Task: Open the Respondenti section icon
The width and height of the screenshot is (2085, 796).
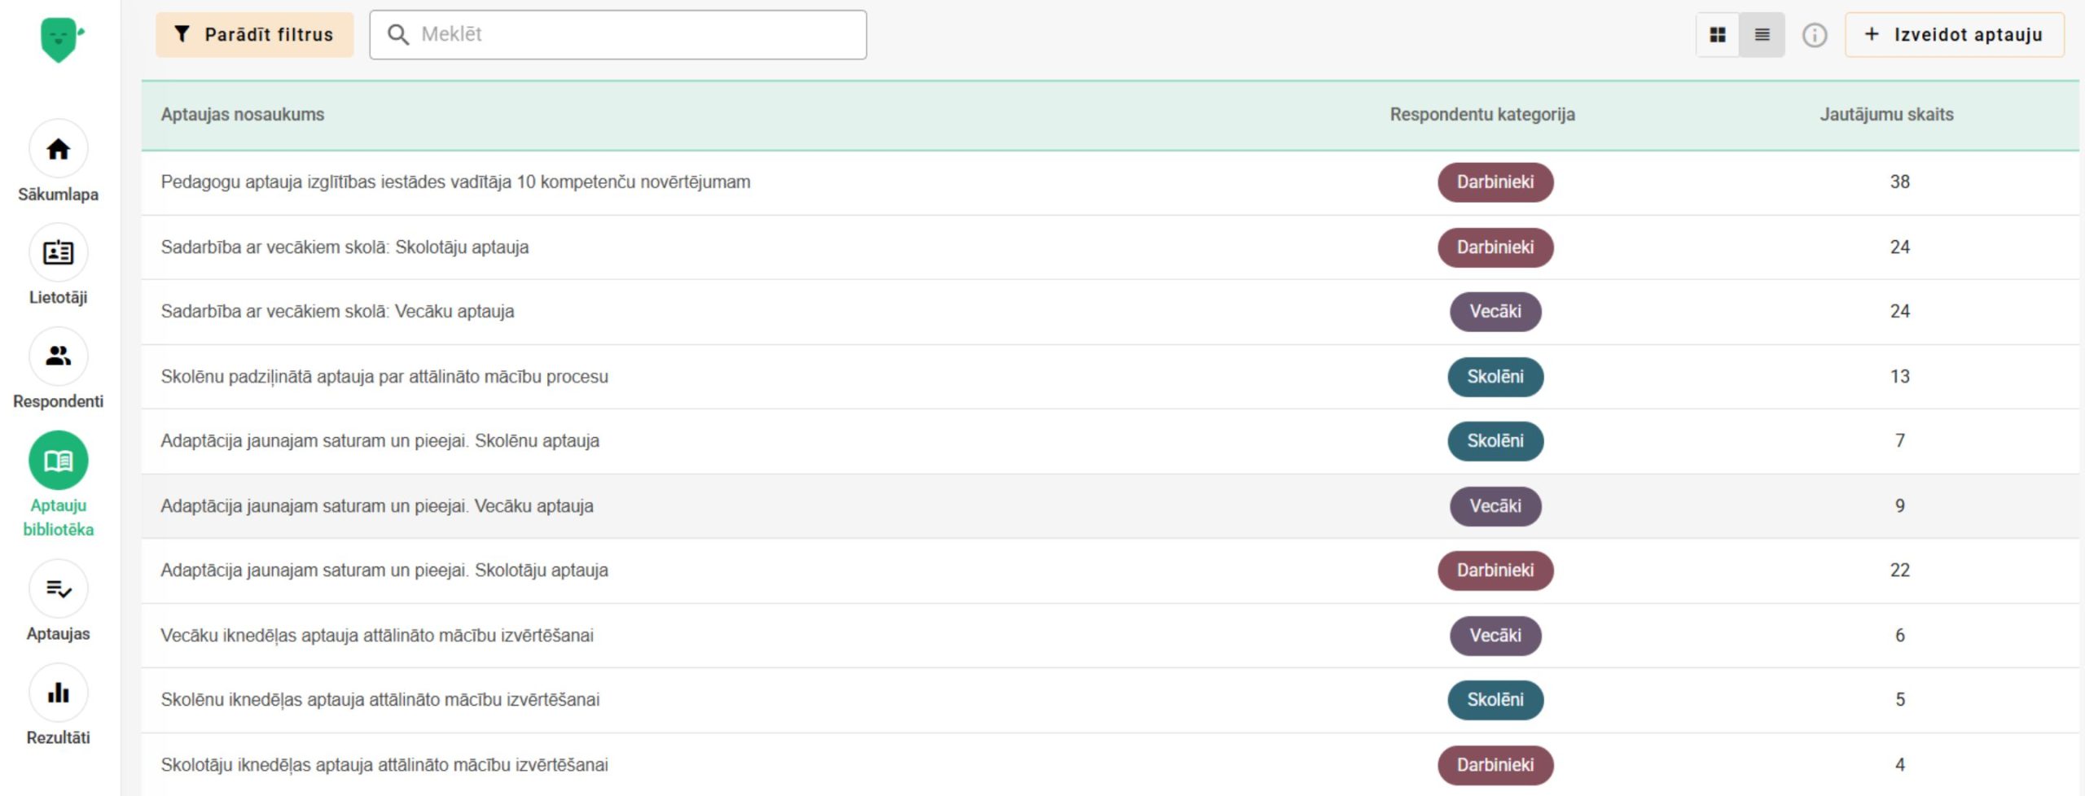Action: [58, 356]
